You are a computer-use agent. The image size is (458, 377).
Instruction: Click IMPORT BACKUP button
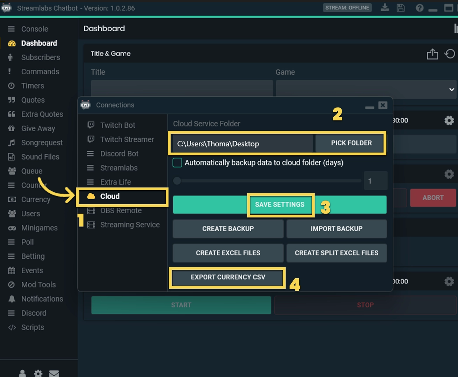[x=337, y=229]
